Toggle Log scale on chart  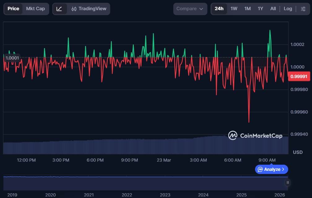click(x=288, y=9)
